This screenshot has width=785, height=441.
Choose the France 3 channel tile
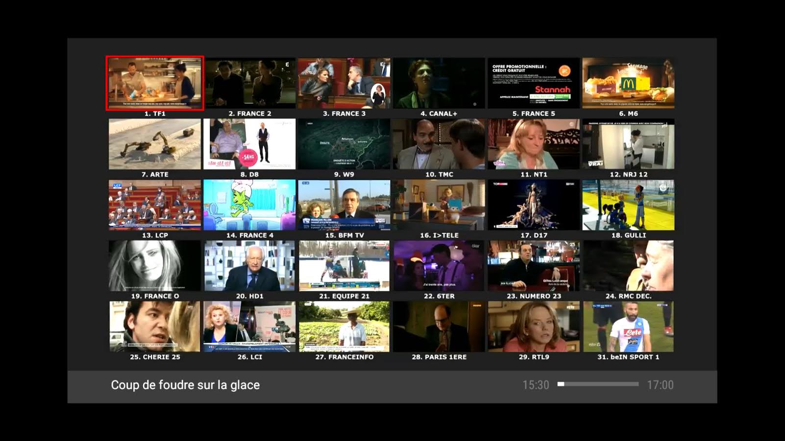[x=344, y=83]
